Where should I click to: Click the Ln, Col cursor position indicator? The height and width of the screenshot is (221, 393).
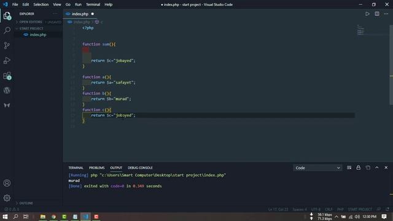click(x=278, y=209)
